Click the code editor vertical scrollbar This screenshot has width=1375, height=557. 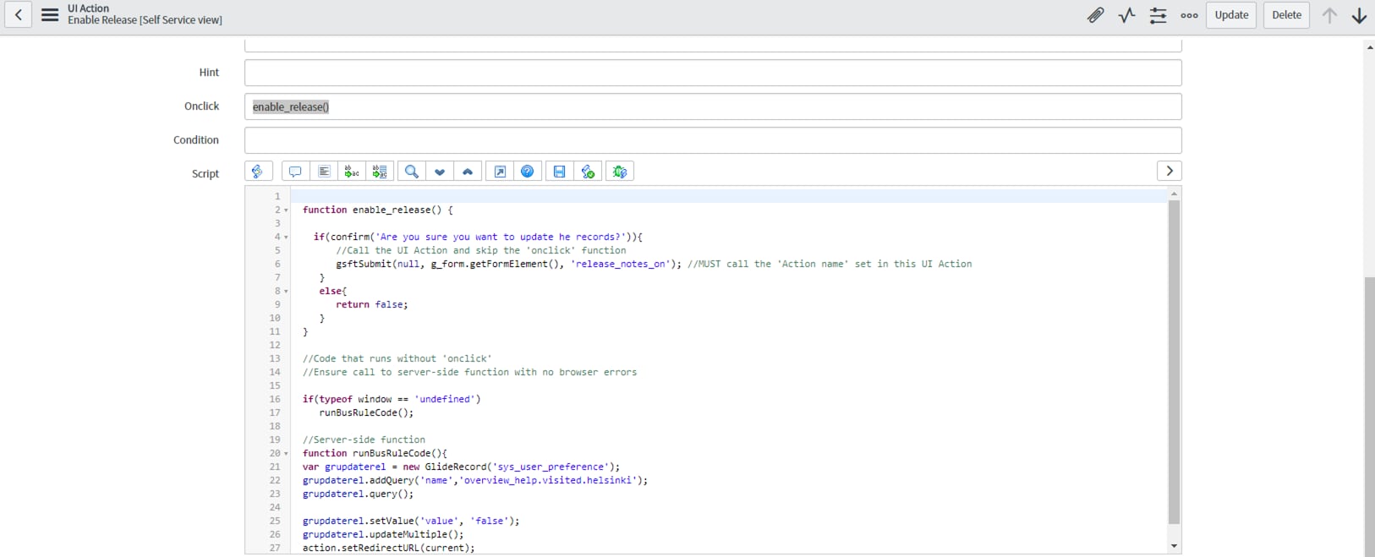click(x=1173, y=362)
